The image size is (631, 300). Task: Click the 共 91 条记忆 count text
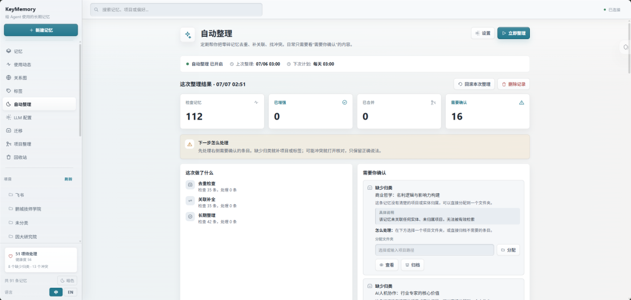point(16,281)
